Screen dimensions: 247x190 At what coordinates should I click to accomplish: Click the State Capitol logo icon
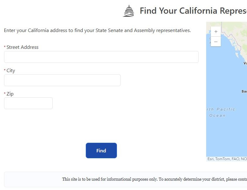point(128,11)
